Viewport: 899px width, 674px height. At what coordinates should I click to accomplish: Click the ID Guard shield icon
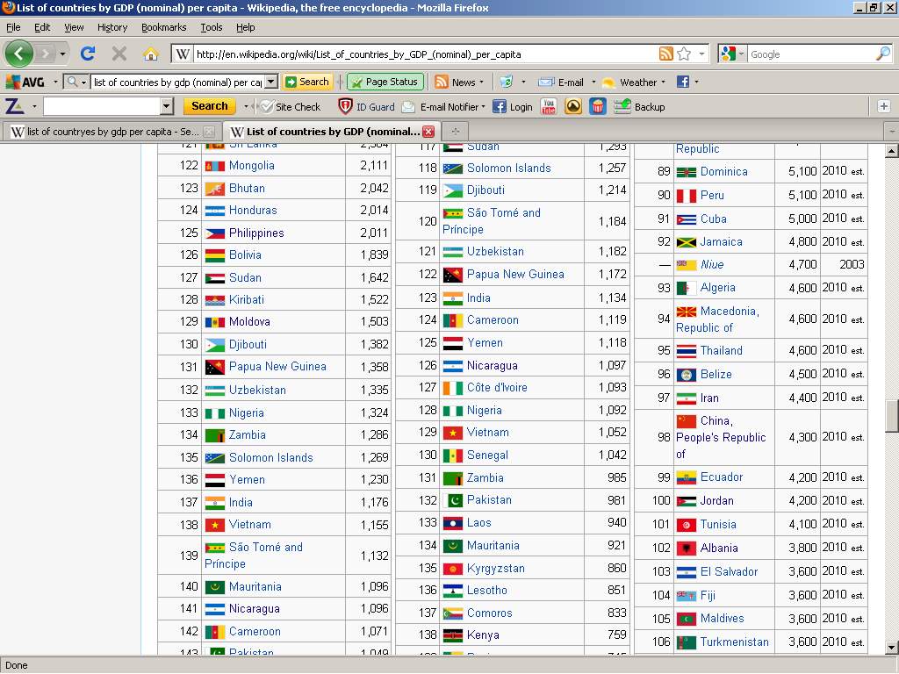tap(346, 106)
